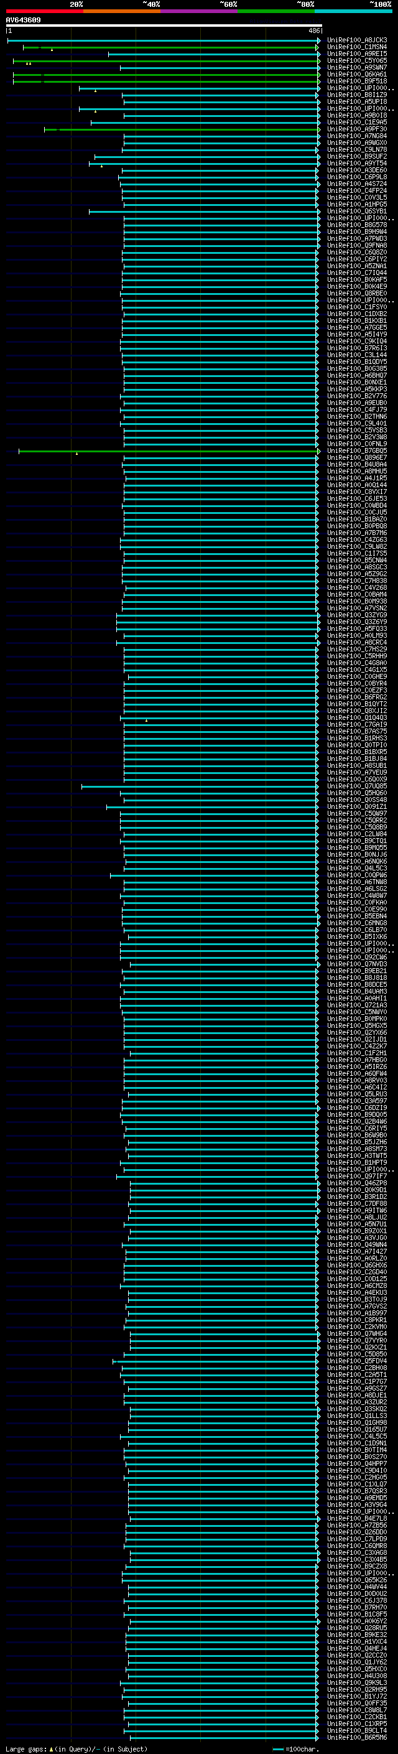
Task: Select the UniRef100_B4E7L8 label
Action: point(357,1518)
